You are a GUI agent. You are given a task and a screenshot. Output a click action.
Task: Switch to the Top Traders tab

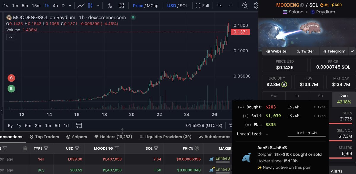point(44,137)
